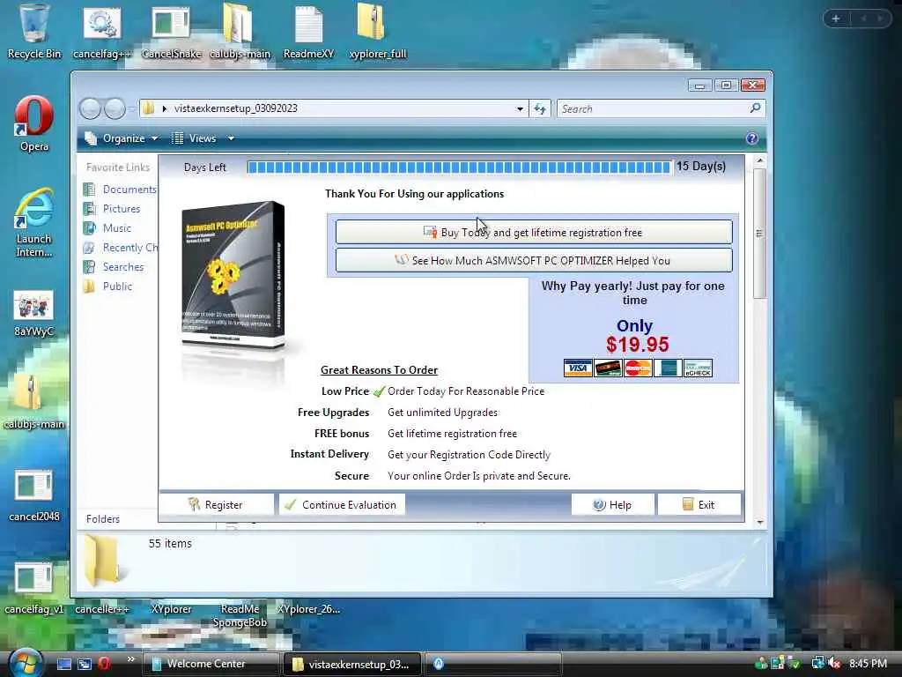This screenshot has width=902, height=677.
Task: Click the 55 items details pane text
Action: click(170, 543)
